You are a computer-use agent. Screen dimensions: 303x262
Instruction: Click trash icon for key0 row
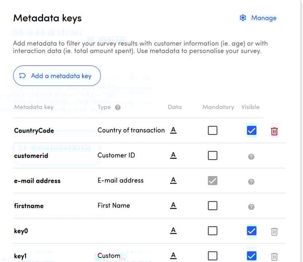click(x=274, y=232)
